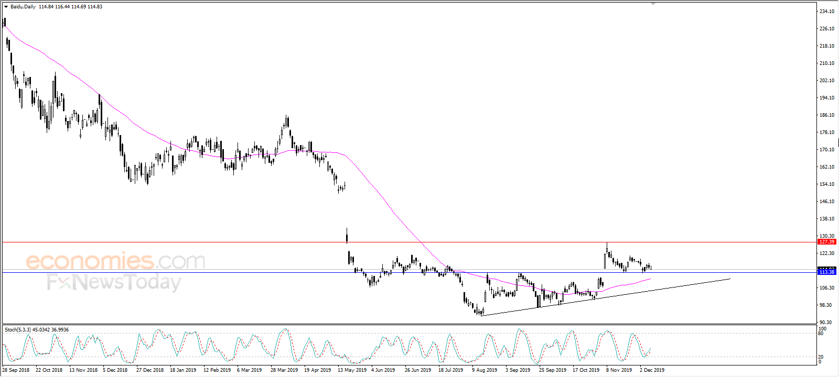Open the dropdown arrow beside Baidu,Daily
Viewport: 839px width, 377px height.
click(x=6, y=7)
